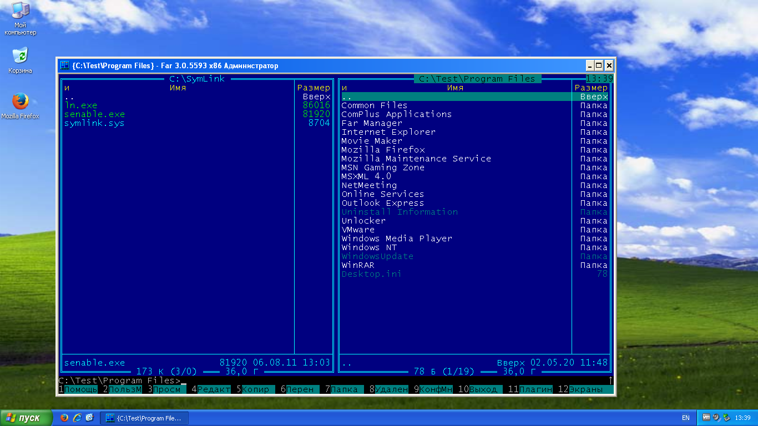758x426 pixels.
Task: Click F8 Удален in the key bar
Action: (389, 389)
